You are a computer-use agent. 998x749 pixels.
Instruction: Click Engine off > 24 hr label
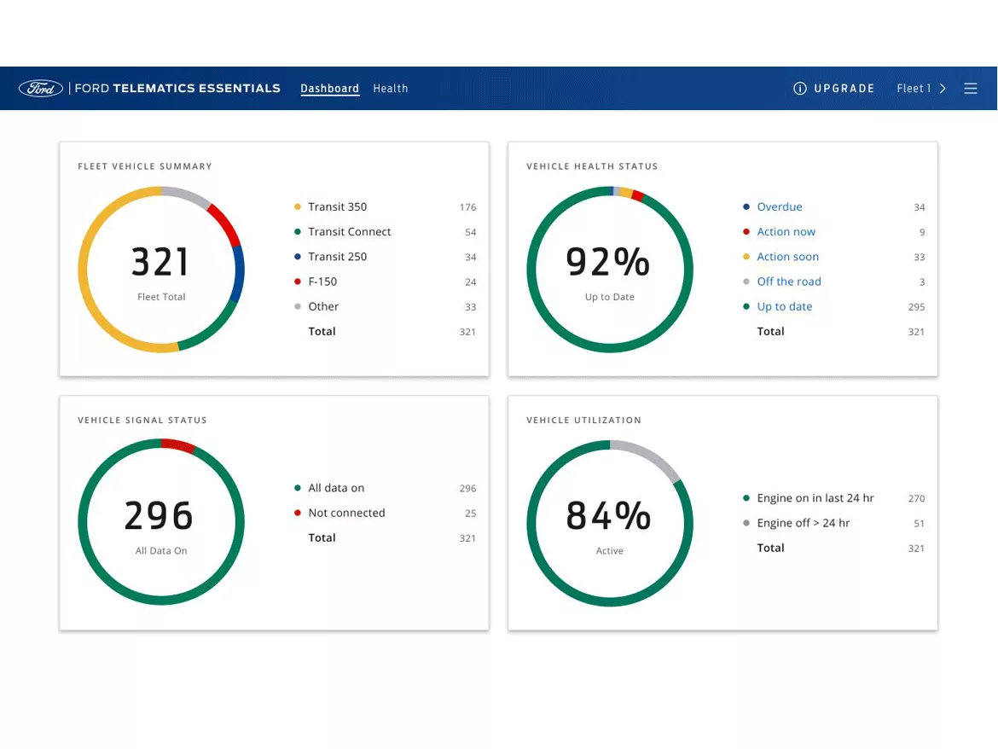(804, 523)
